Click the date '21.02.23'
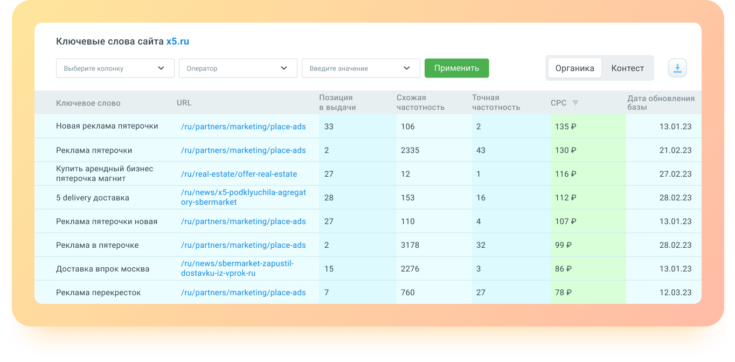The image size is (735, 362). [676, 150]
